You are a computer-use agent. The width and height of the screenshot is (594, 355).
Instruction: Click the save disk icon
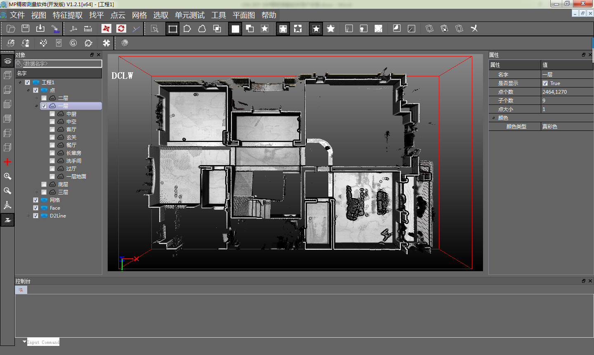click(x=26, y=28)
